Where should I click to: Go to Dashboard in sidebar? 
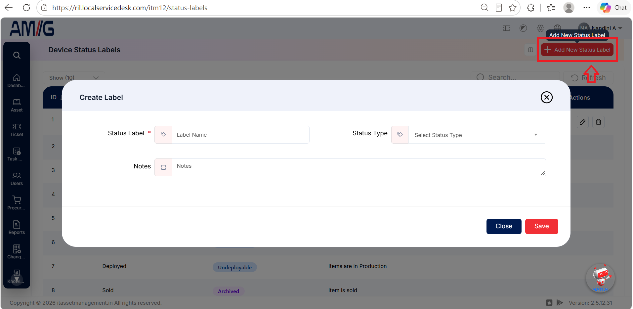17,81
